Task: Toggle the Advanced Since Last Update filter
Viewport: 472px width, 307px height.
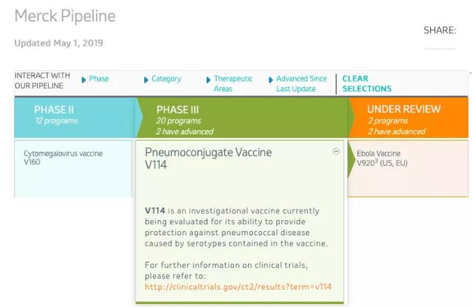Action: 301,84
